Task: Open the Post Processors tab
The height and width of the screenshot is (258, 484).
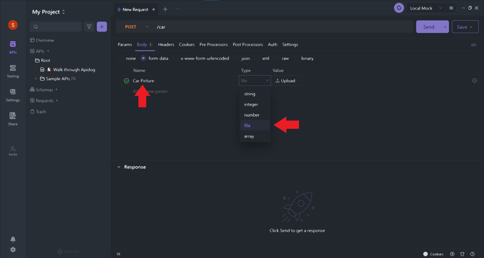Action: click(x=248, y=45)
